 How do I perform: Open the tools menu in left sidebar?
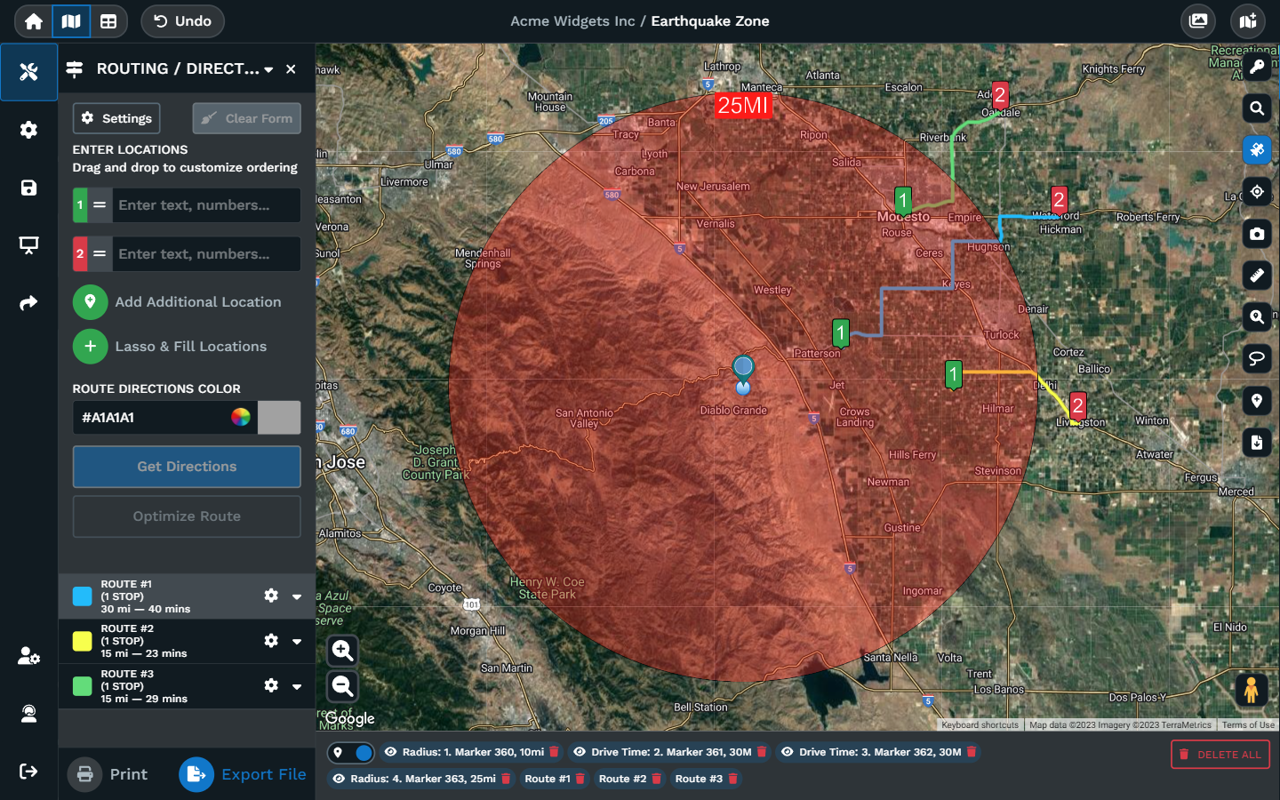(28, 72)
